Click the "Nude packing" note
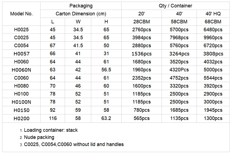 39,137
